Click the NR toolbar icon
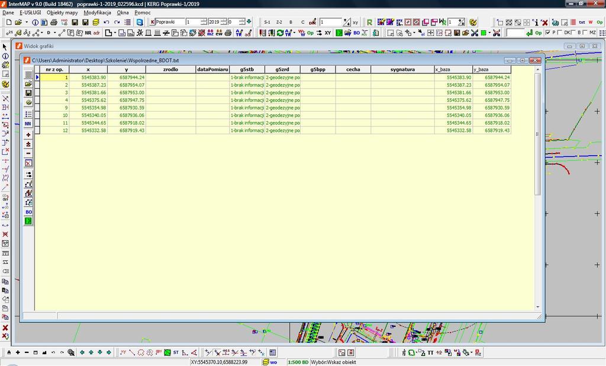 tap(88, 33)
